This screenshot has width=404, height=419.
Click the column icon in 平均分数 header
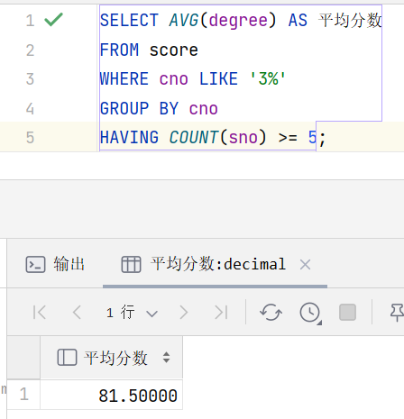point(67,358)
